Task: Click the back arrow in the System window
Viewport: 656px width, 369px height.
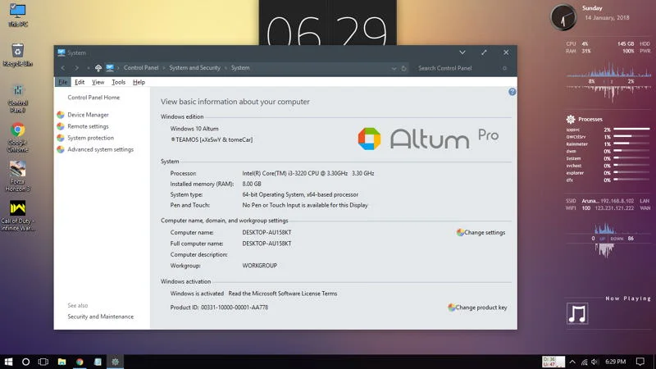Action: [63, 68]
